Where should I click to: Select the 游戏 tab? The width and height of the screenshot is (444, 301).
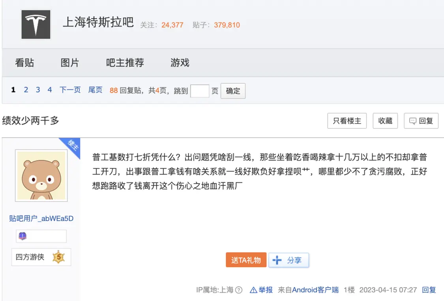[x=180, y=63]
